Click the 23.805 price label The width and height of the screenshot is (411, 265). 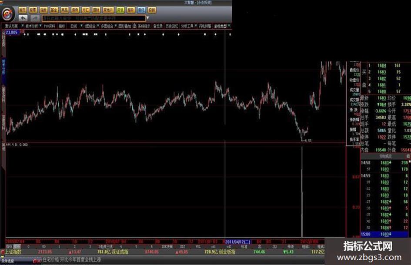(12, 32)
